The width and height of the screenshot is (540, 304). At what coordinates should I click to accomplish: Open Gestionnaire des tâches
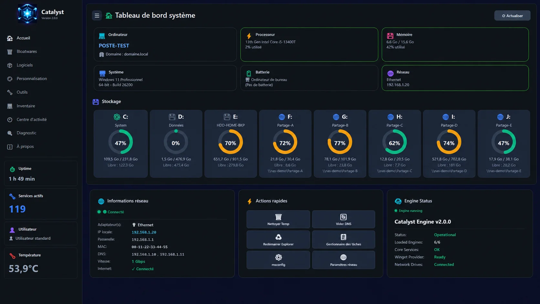[343, 240]
